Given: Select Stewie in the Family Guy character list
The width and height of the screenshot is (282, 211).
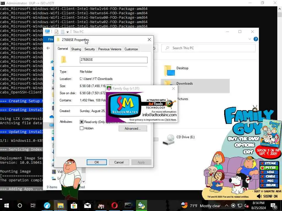Looking at the screenshot, I should point(269,163).
